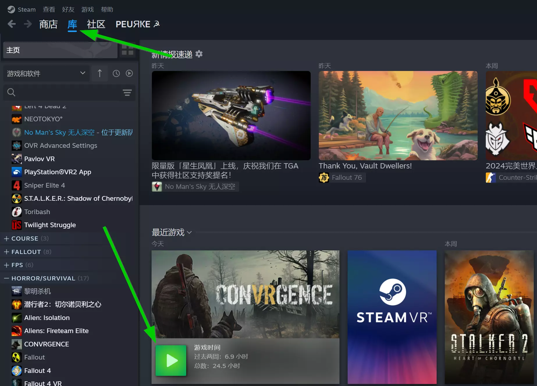Select CONVRGENCE in the library list
Viewport: 537px width, 386px height.
47,344
